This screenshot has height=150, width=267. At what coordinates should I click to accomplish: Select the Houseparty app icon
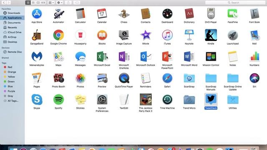[80, 35]
